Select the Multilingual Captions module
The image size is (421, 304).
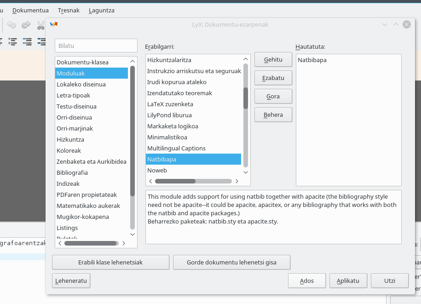(x=193, y=148)
